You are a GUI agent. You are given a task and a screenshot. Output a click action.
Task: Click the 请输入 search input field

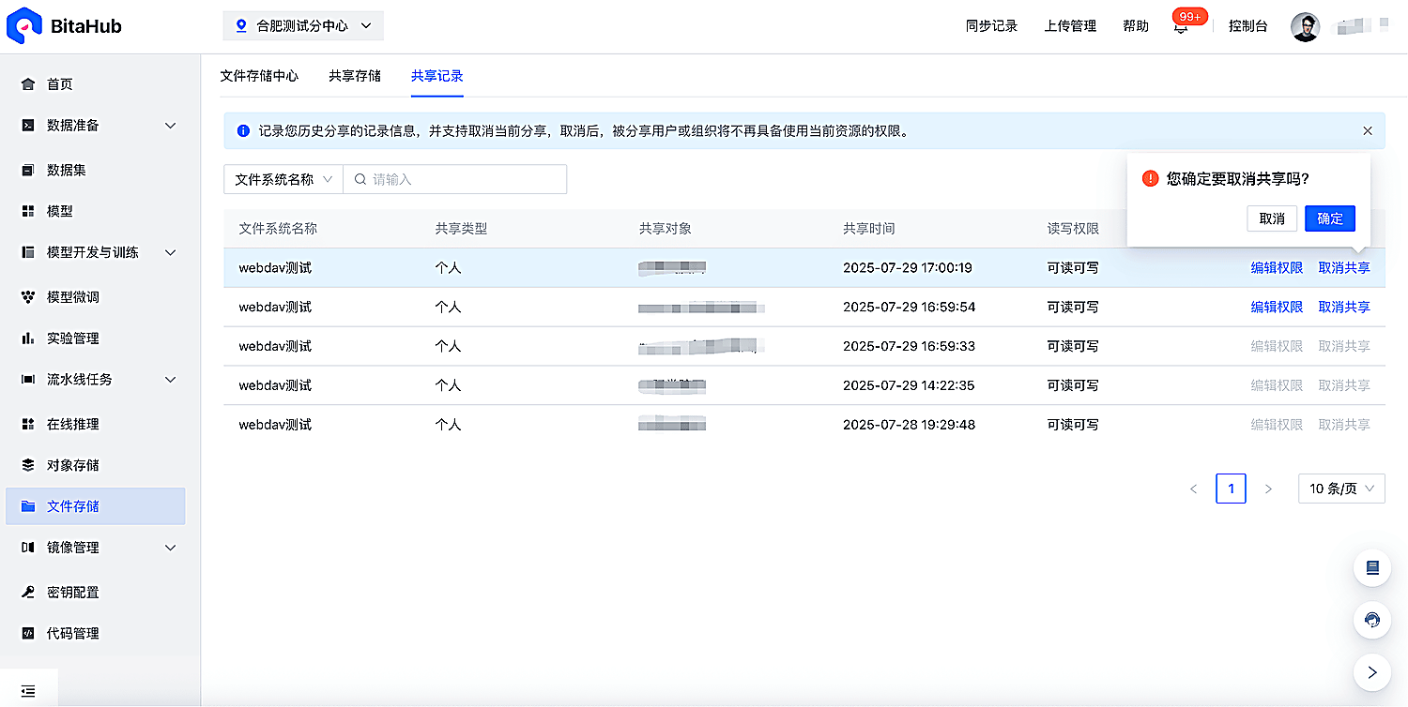[455, 179]
